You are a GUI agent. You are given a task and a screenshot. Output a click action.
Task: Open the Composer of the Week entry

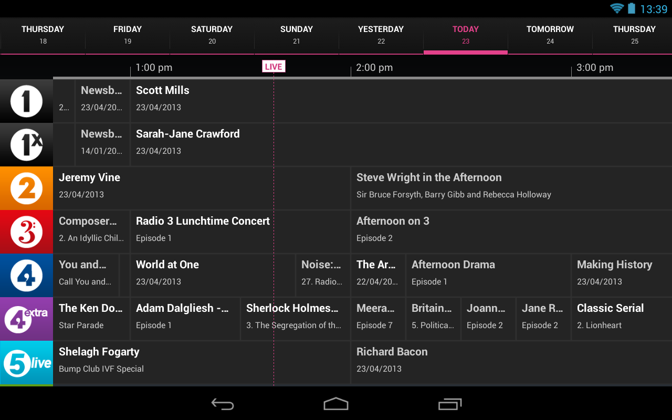(91, 232)
